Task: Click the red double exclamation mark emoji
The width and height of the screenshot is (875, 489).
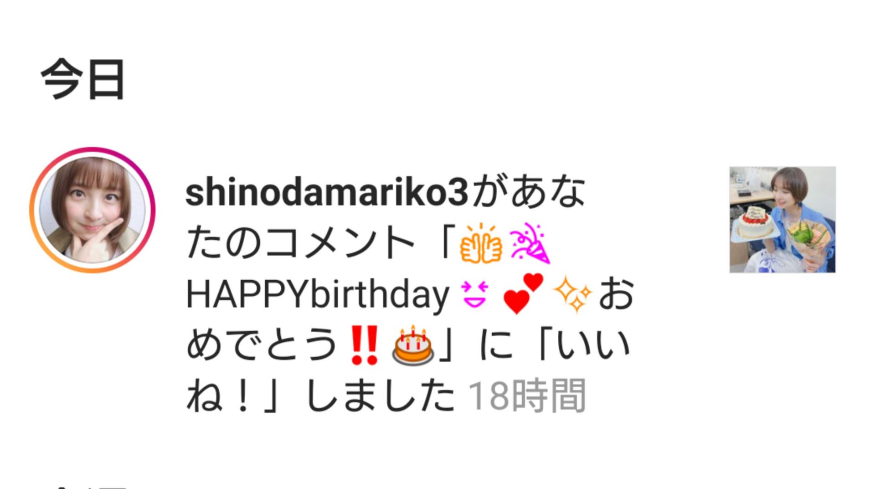Action: [364, 345]
